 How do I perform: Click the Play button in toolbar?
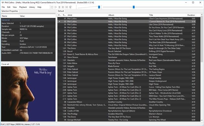[x=56, y=7]
